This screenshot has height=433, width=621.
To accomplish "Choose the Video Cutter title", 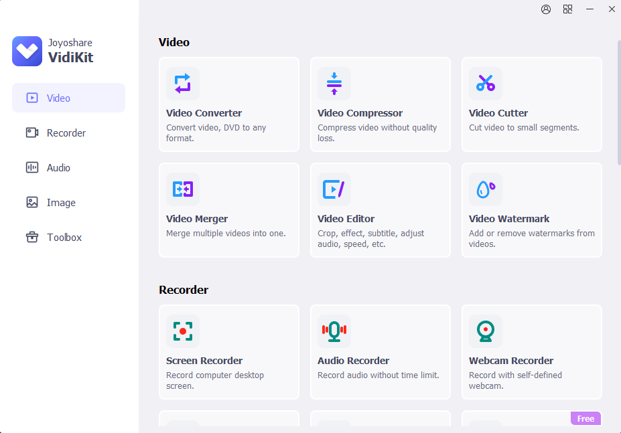I will 498,113.
